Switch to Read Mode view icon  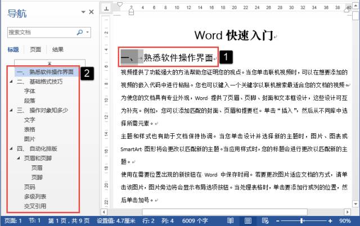pyautogui.click(x=230, y=221)
